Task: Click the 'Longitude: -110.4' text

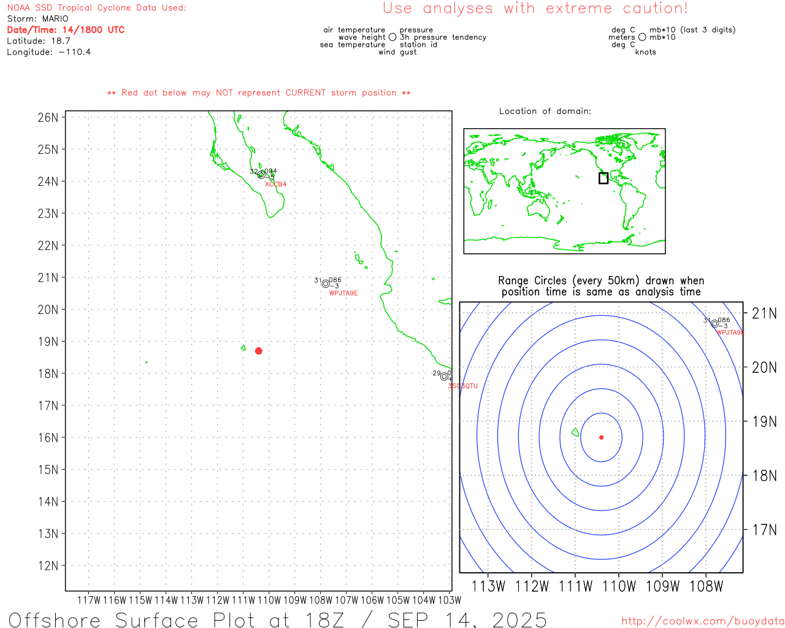Action: (49, 52)
